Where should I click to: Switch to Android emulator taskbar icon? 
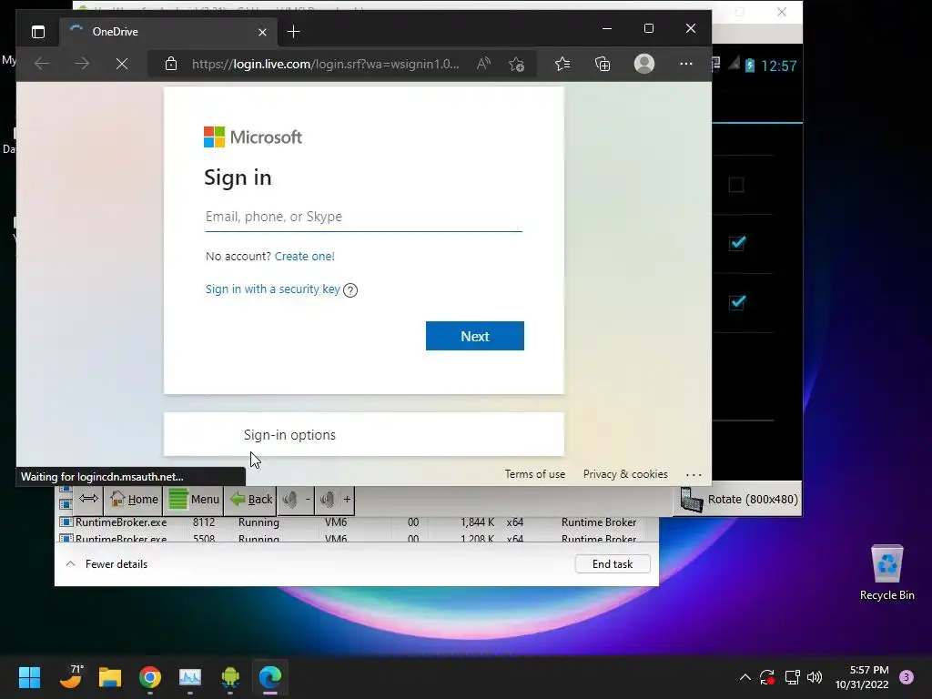[x=230, y=677]
